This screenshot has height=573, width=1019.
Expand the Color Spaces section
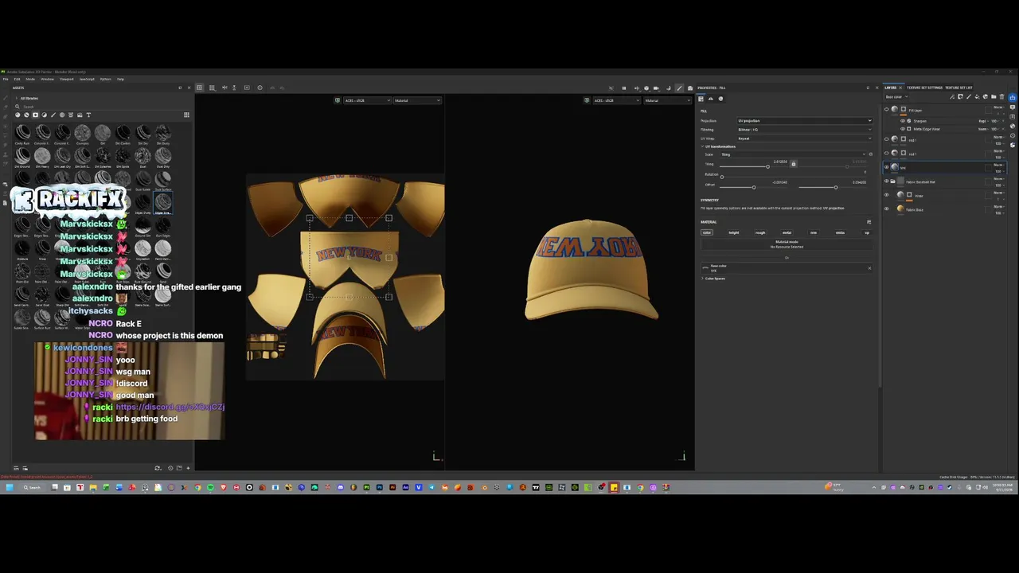714,279
